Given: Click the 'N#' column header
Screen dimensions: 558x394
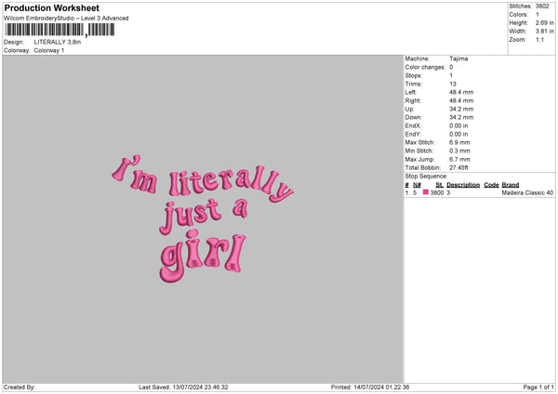Looking at the screenshot, I should point(417,185).
